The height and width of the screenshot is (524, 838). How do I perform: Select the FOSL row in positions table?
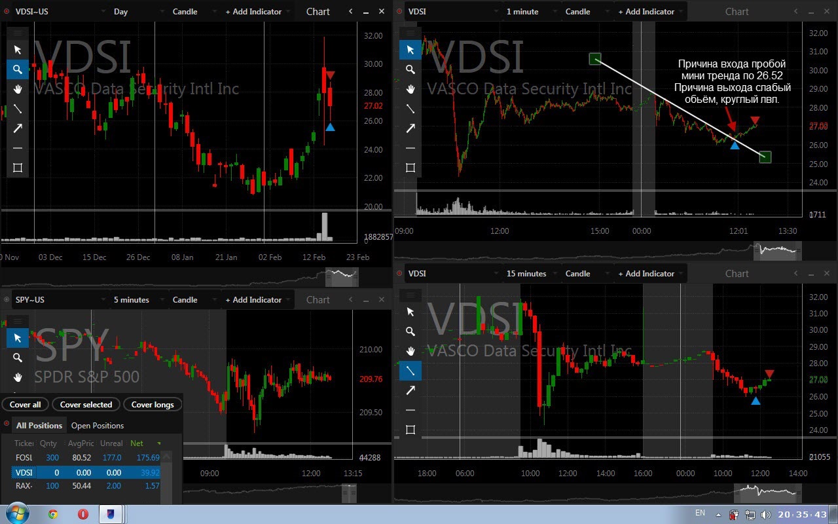(86, 457)
